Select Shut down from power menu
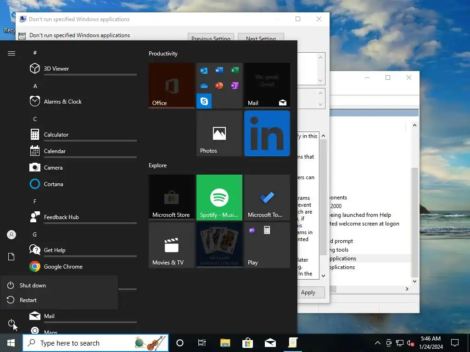 59,285
